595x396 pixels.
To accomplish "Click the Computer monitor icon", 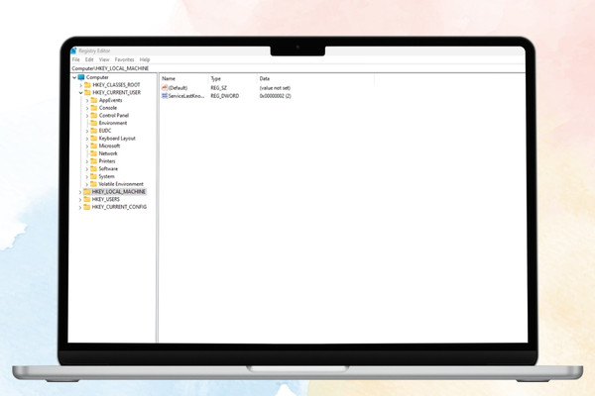I will 81,77.
